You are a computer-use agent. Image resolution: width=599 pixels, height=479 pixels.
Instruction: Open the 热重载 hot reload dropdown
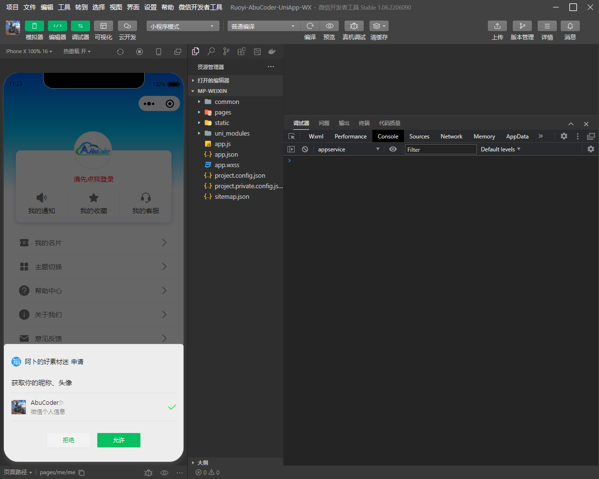77,51
